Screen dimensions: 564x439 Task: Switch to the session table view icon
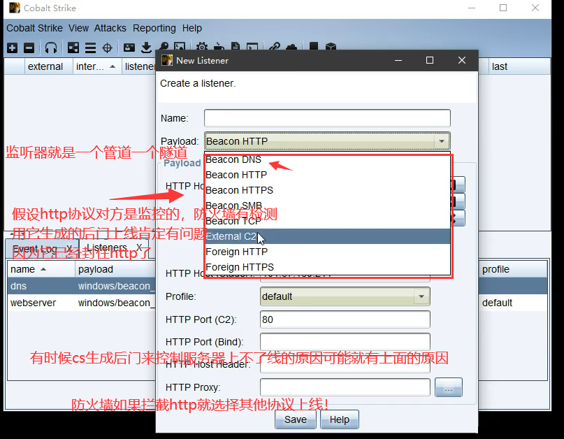[90, 48]
